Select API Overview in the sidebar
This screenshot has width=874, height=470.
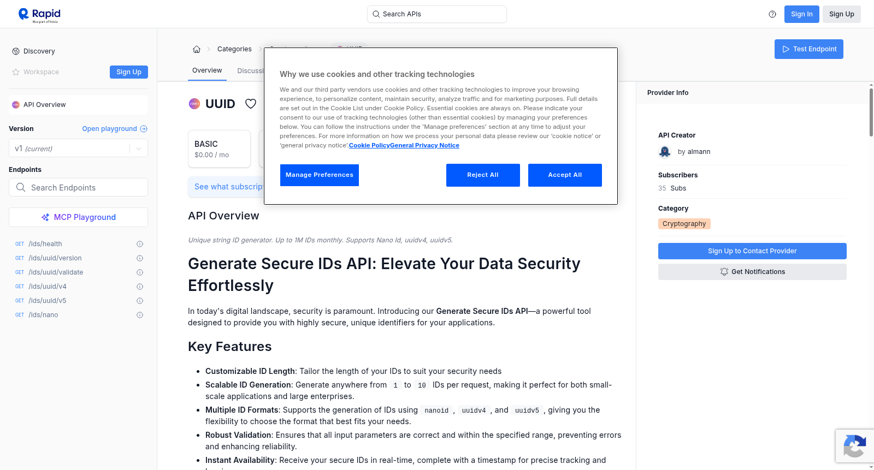tap(78, 105)
